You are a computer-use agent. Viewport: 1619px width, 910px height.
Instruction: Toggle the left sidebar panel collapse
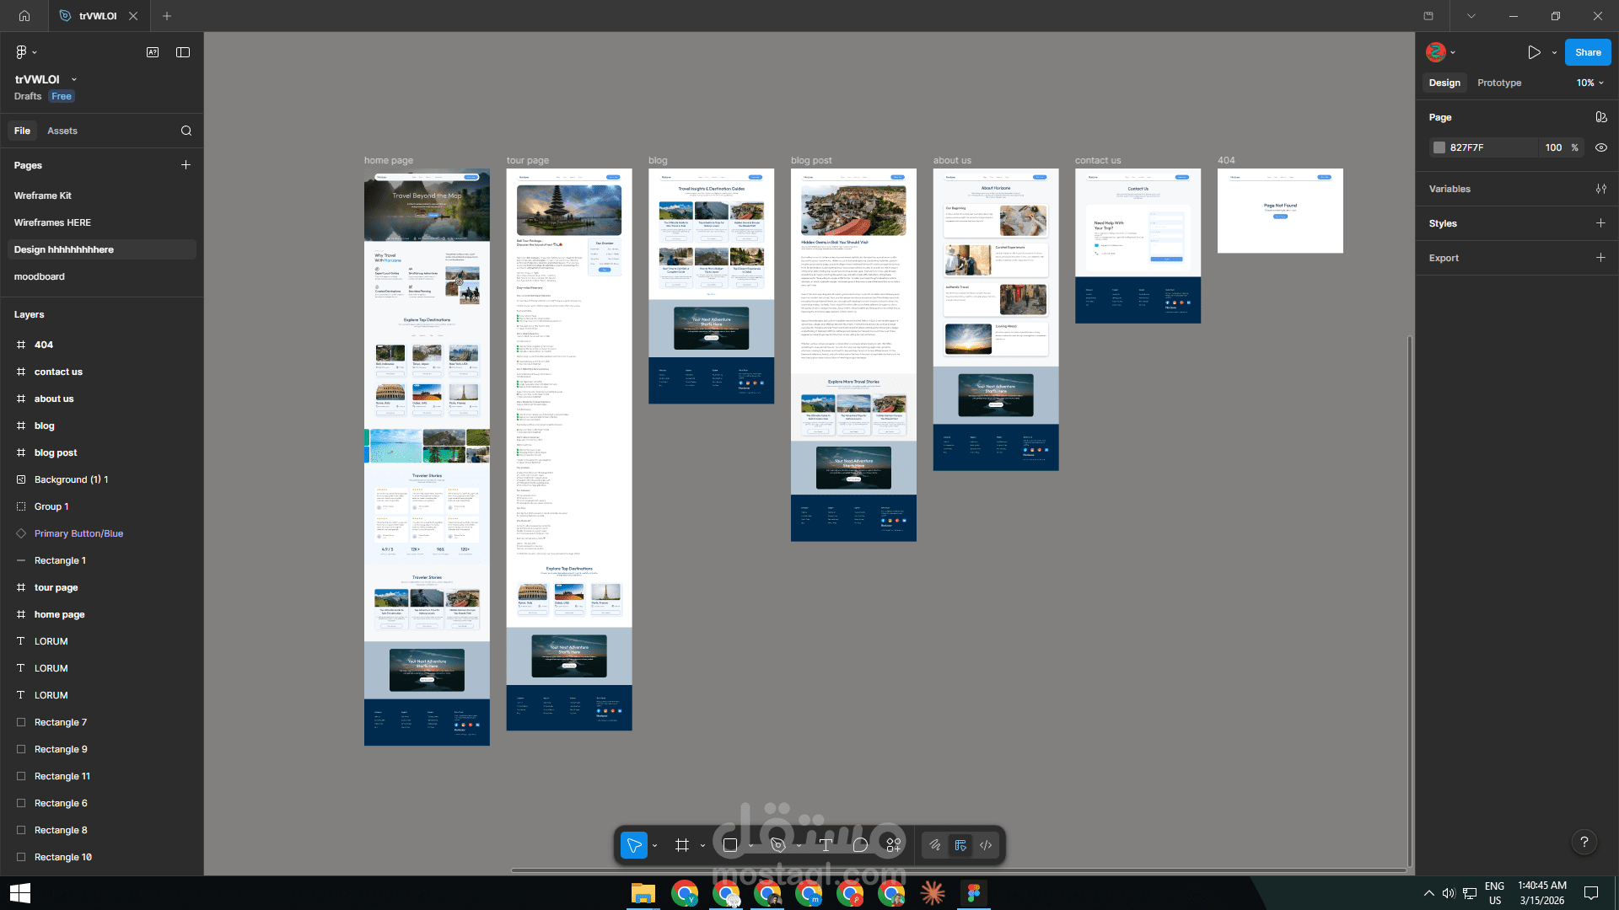(183, 52)
